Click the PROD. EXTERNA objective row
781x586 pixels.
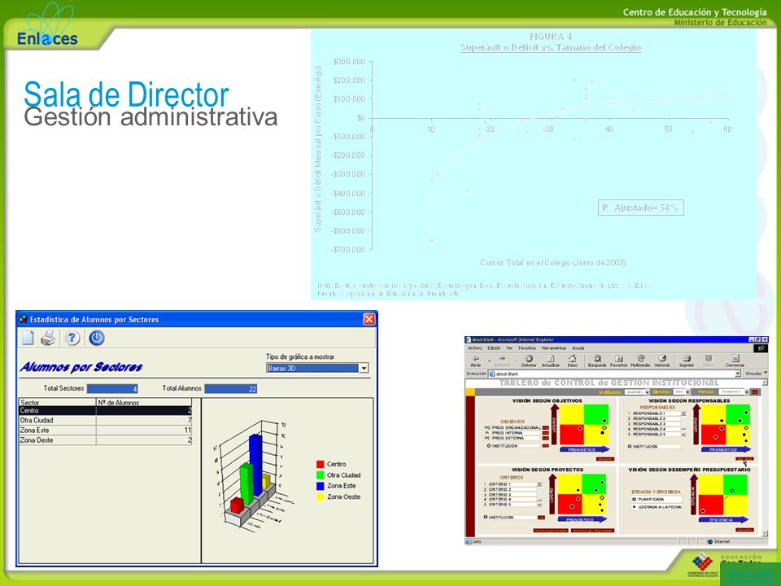coord(513,438)
